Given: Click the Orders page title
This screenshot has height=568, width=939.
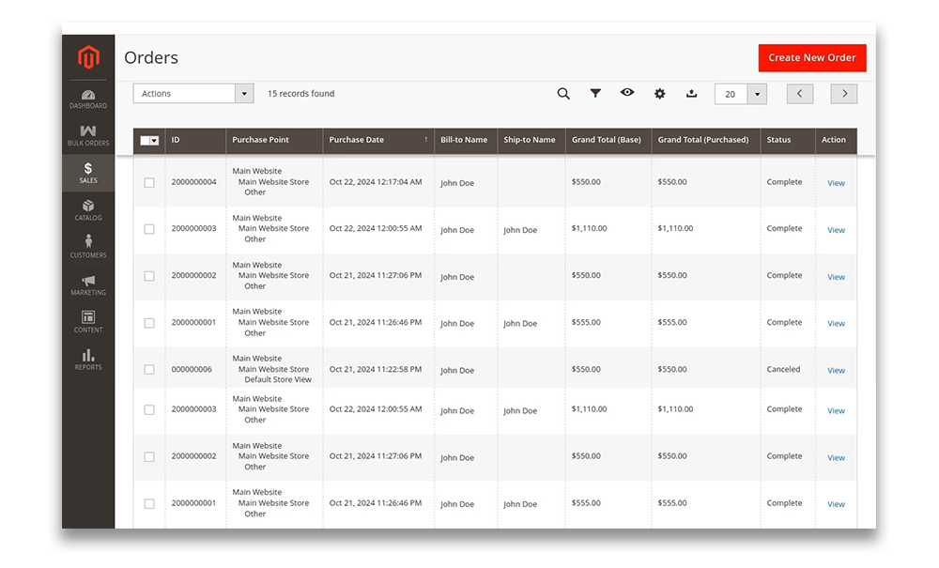Looking at the screenshot, I should pos(151,57).
